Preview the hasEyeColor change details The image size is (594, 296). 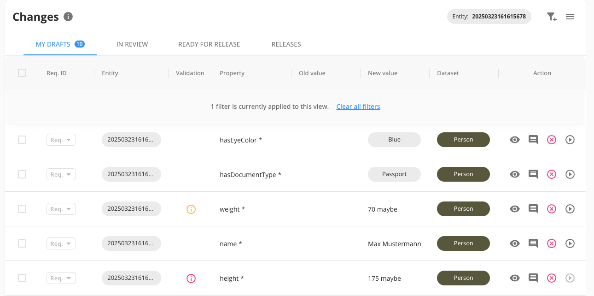click(x=514, y=140)
